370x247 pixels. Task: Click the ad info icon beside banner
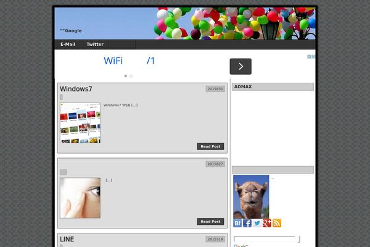pyautogui.click(x=309, y=56)
